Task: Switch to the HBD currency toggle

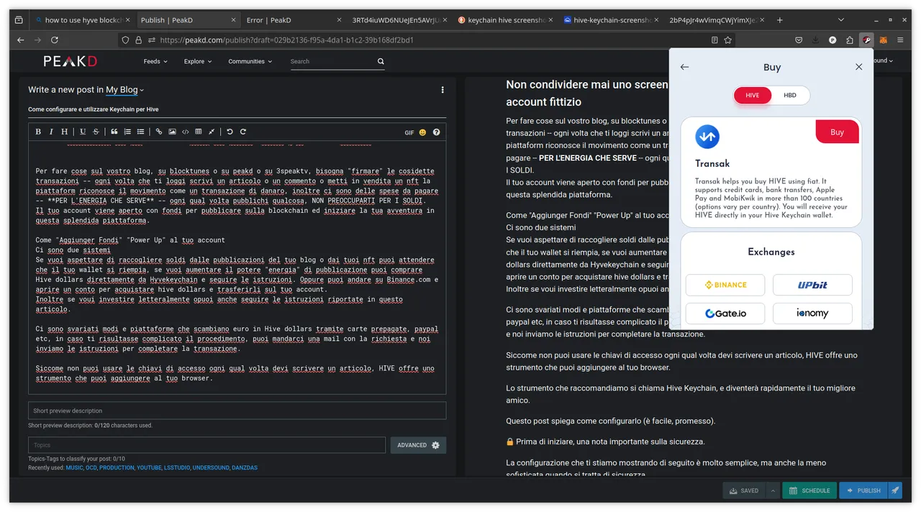Action: 790,95
